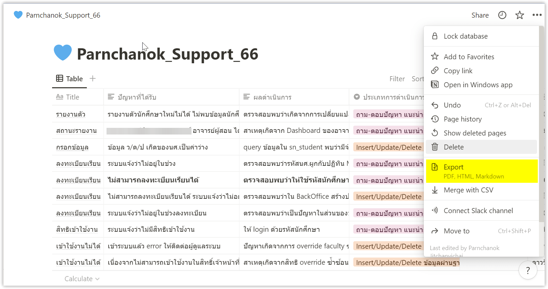Image resolution: width=548 pixels, height=289 pixels.
Task: Click the blue heart page icon beside title
Action: pyautogui.click(x=63, y=53)
